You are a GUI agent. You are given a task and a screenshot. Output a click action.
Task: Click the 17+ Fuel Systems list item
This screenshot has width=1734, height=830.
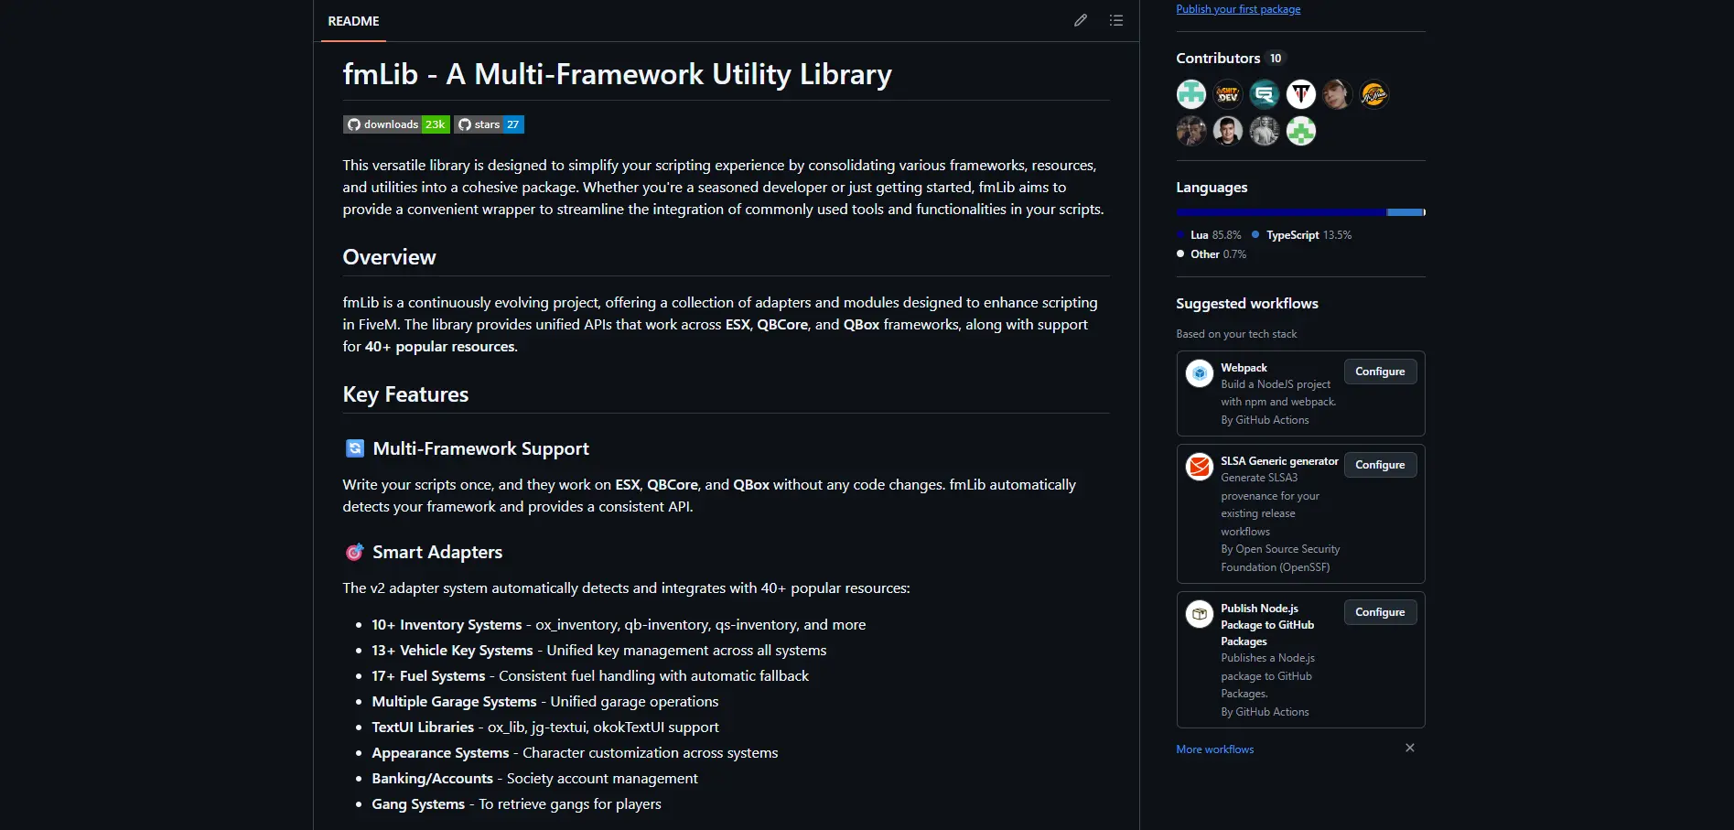click(x=590, y=676)
